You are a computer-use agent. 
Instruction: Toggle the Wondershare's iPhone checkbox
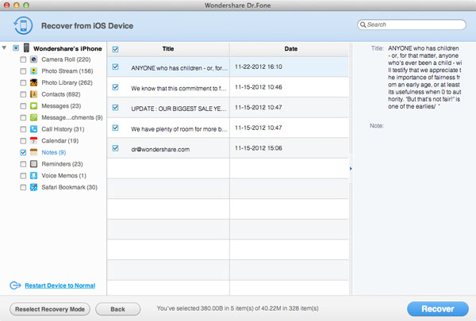point(16,48)
